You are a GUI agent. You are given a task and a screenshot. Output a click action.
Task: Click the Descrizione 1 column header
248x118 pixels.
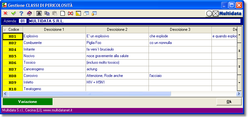[54, 30]
